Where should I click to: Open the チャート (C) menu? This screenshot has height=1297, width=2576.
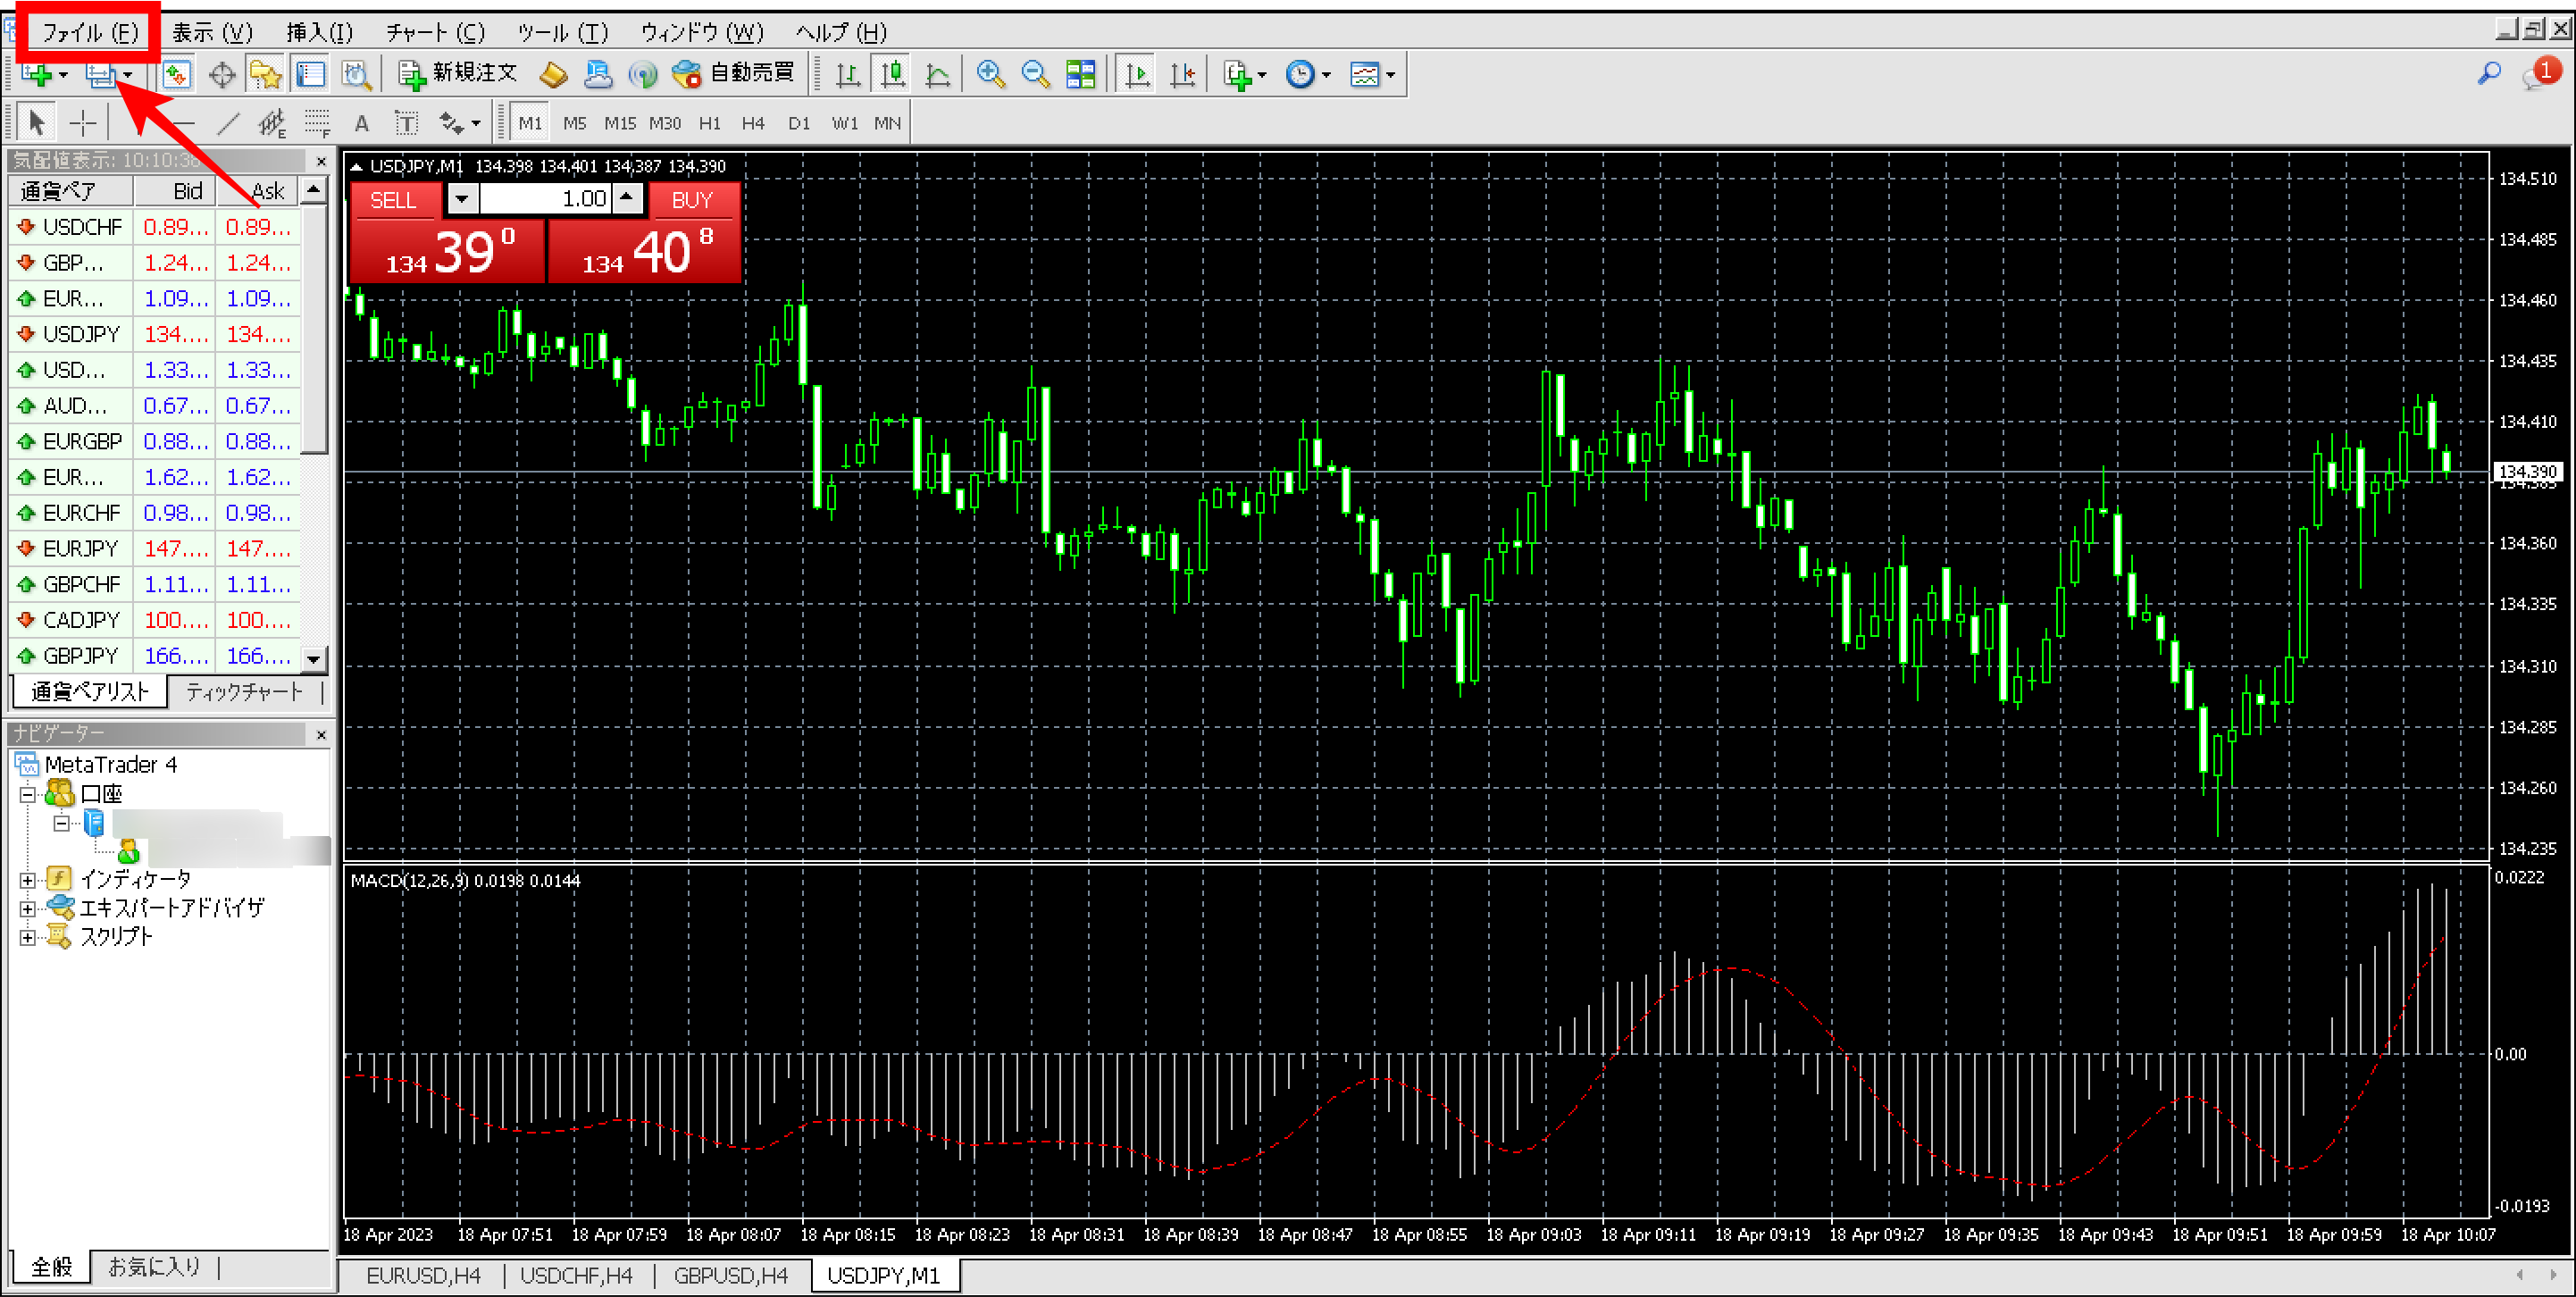click(x=435, y=32)
